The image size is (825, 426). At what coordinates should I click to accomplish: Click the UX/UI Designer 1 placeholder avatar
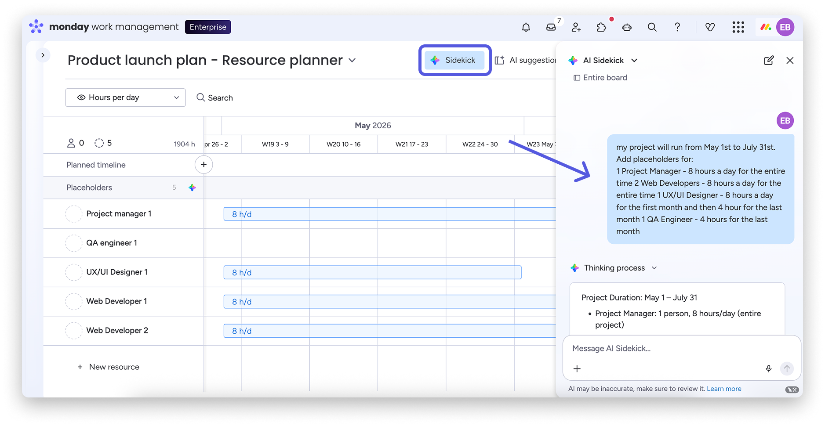click(74, 272)
